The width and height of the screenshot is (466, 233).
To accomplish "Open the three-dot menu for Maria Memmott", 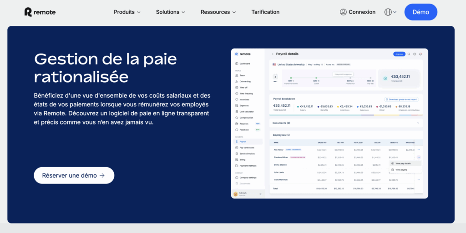I will (419, 180).
